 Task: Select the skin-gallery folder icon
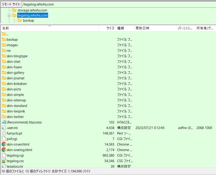coord(4,72)
